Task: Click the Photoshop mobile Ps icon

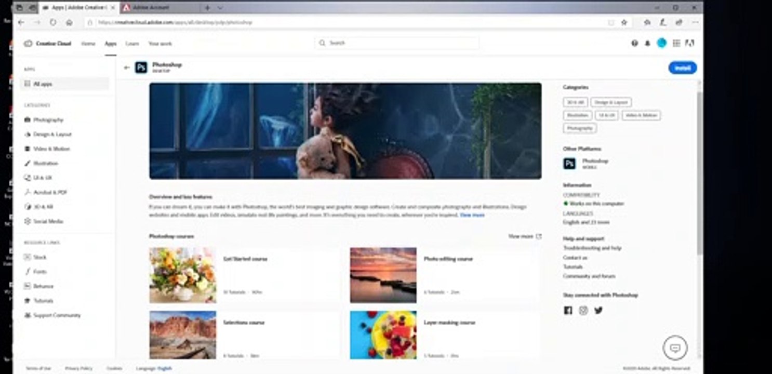Action: point(569,164)
